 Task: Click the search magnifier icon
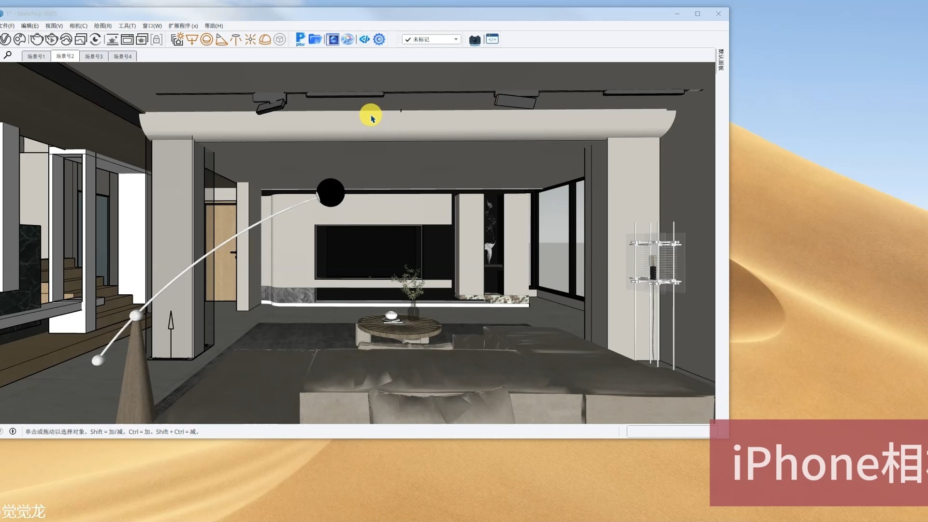[x=8, y=55]
